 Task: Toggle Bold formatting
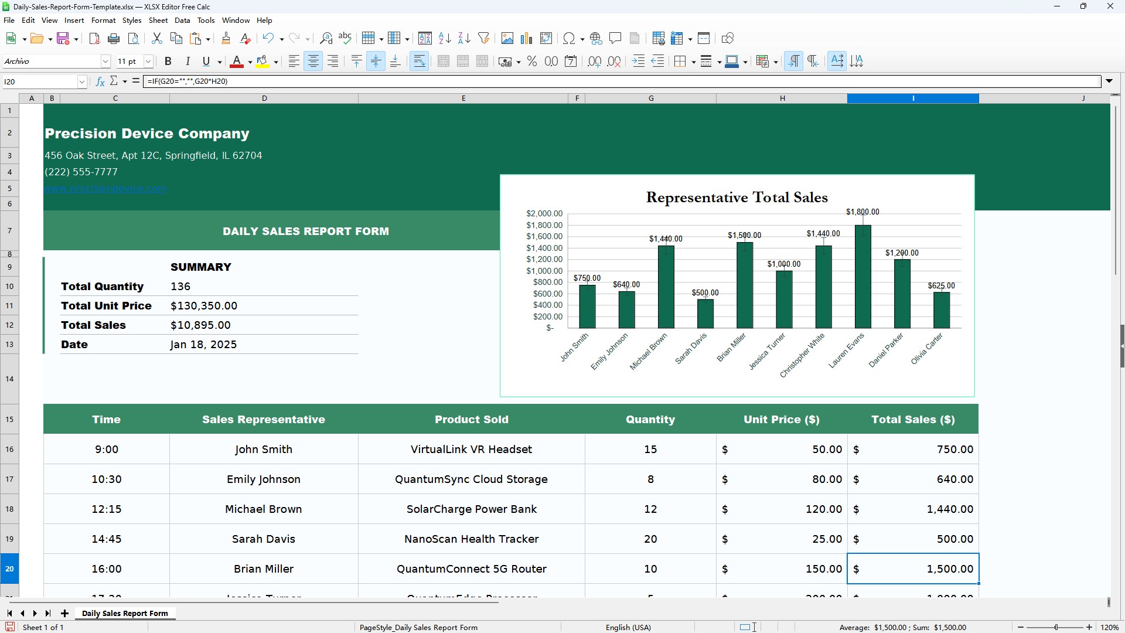(168, 62)
